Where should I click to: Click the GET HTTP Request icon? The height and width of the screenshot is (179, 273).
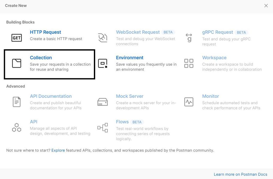17,38
